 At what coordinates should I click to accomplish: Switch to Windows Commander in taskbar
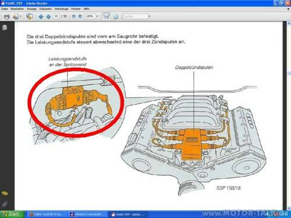[87, 215]
